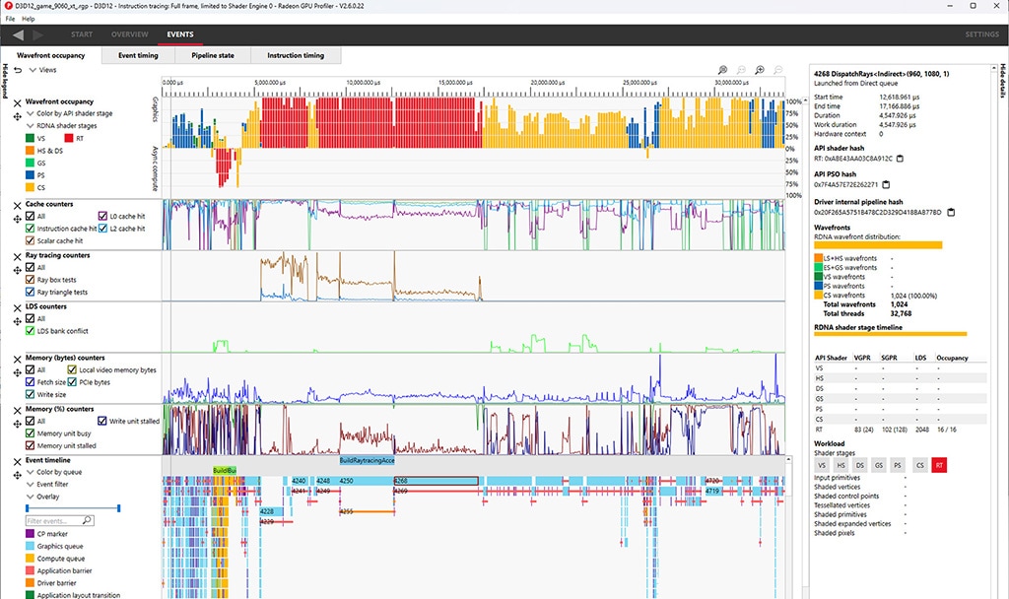
Task: Uncheck the Ray box tests counter
Action: point(30,280)
